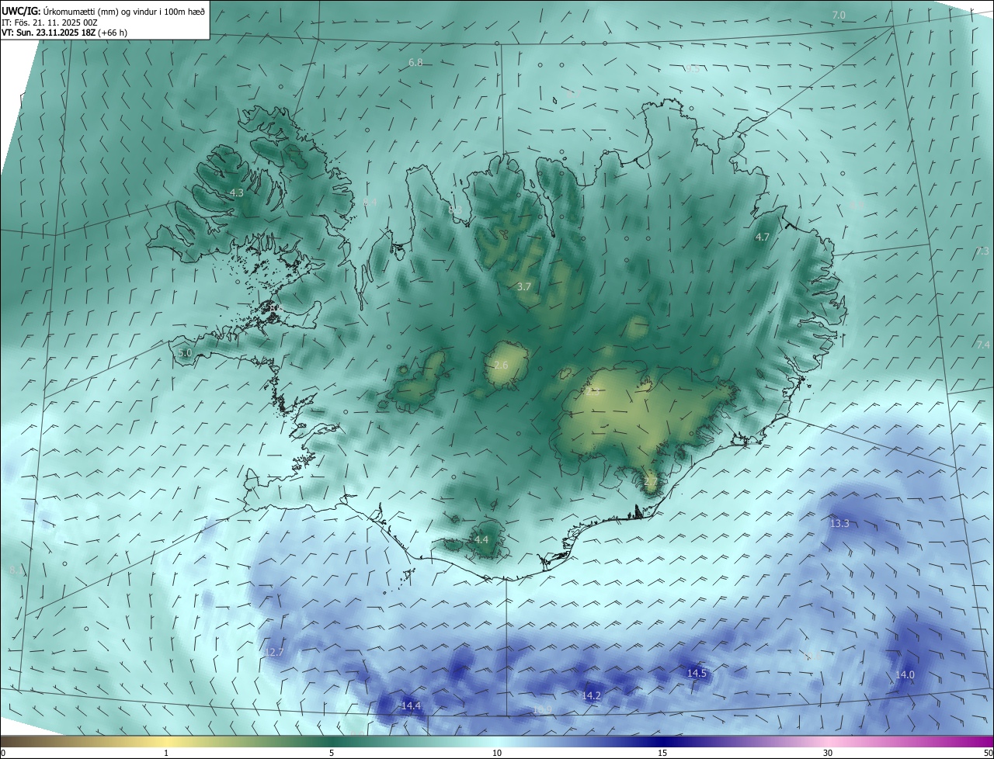This screenshot has width=994, height=759.
Task: Click color scale tick label 0
Action: [3, 753]
